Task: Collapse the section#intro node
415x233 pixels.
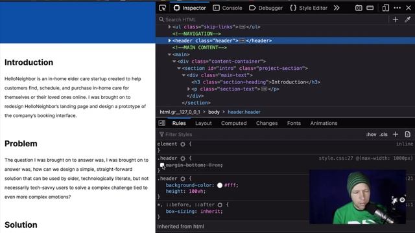Action: tap(179, 68)
